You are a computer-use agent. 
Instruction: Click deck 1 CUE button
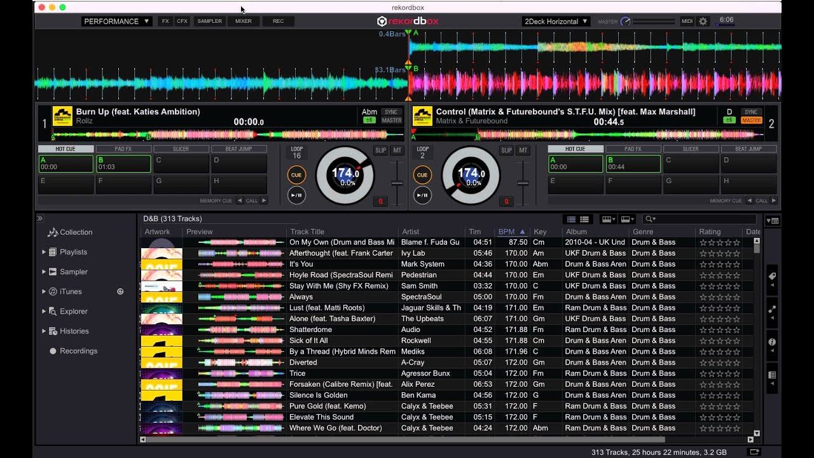coord(296,174)
